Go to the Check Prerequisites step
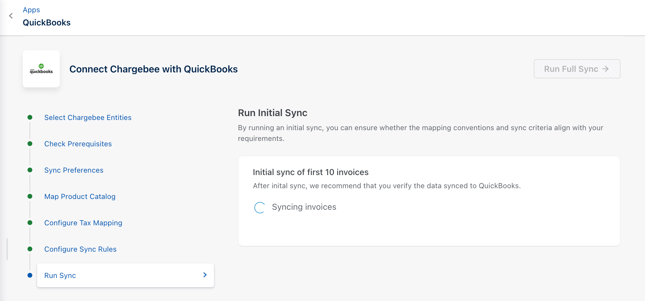The height and width of the screenshot is (301, 645). coord(78,144)
